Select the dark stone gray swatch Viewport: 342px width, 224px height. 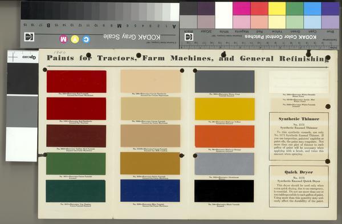225,82
